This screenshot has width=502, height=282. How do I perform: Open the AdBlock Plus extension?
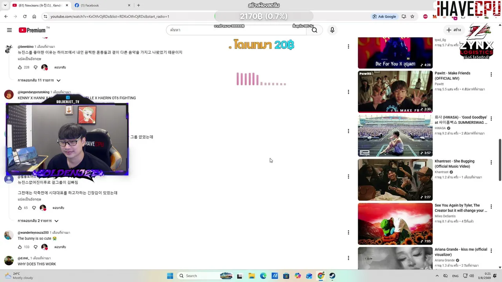(x=426, y=16)
